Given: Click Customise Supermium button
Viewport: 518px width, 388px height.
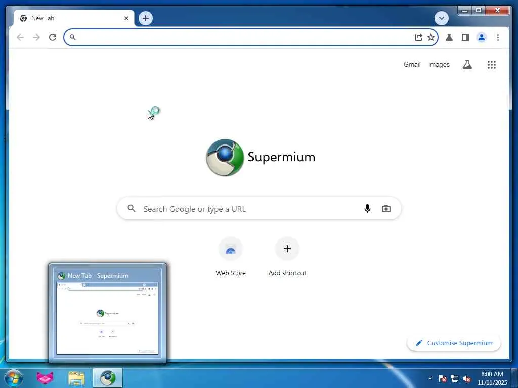Looking at the screenshot, I should (x=454, y=343).
